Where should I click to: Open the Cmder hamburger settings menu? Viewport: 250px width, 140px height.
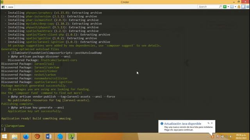[x=248, y=7]
